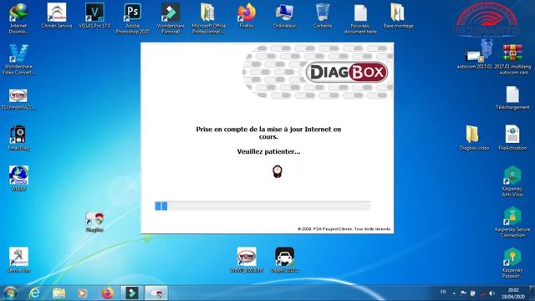Open the volume speaker tray icon
The image size is (535, 301).
tap(492, 293)
